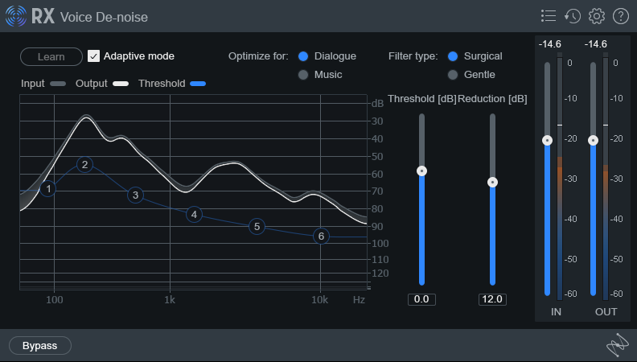This screenshot has height=362, width=637.
Task: Click the IN peak reading -14.6
Action: (549, 44)
